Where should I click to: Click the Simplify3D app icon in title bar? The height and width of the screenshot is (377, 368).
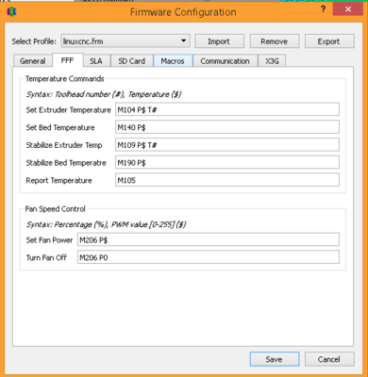click(11, 12)
